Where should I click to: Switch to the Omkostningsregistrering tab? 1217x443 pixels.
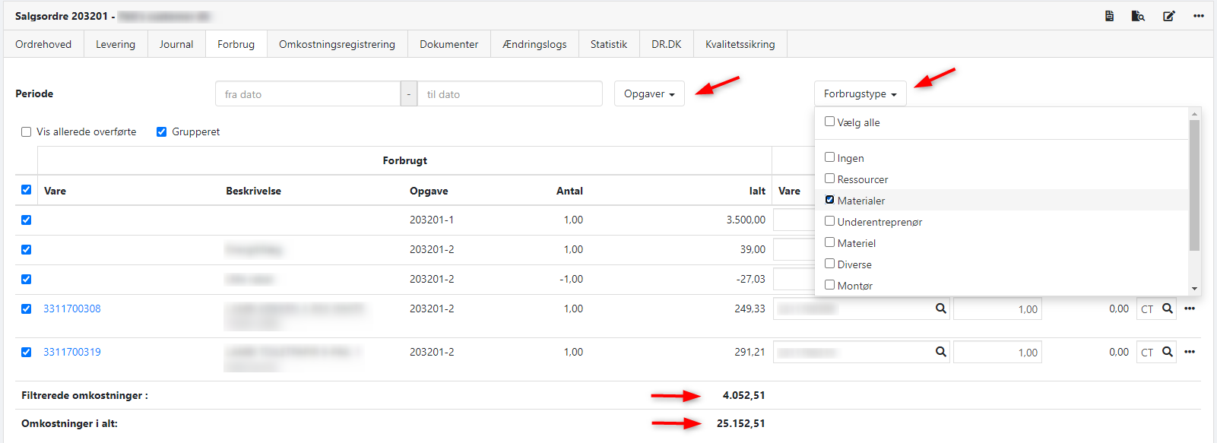click(337, 44)
